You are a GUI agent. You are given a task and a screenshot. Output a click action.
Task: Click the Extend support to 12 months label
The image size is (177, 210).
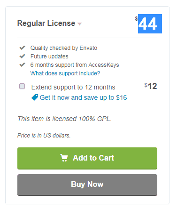(73, 87)
